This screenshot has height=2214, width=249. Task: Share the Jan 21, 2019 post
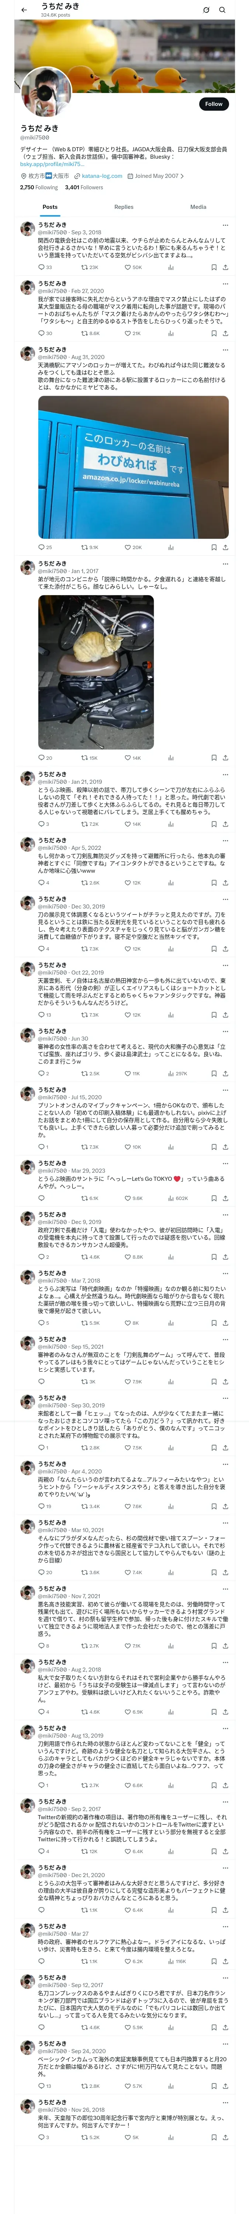[225, 823]
